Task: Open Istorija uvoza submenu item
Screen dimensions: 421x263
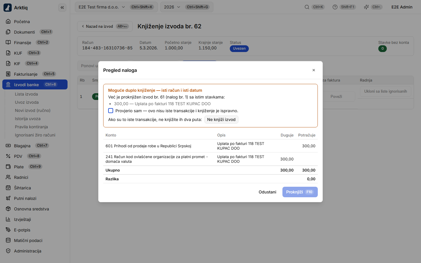Action: [x=28, y=119]
